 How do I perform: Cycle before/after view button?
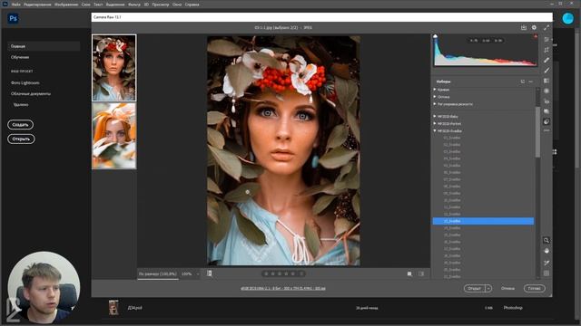(409, 273)
